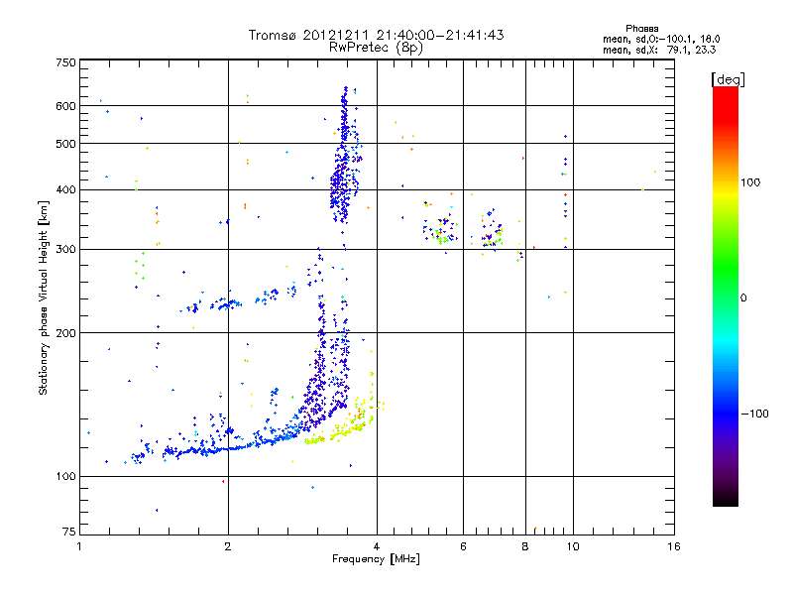793x595 pixels.
Task: Click the x-axis tick label '1'
Action: [79, 546]
